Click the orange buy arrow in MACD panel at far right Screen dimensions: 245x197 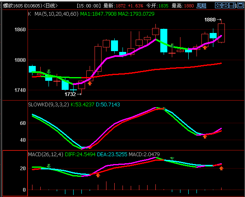[x=221, y=168]
